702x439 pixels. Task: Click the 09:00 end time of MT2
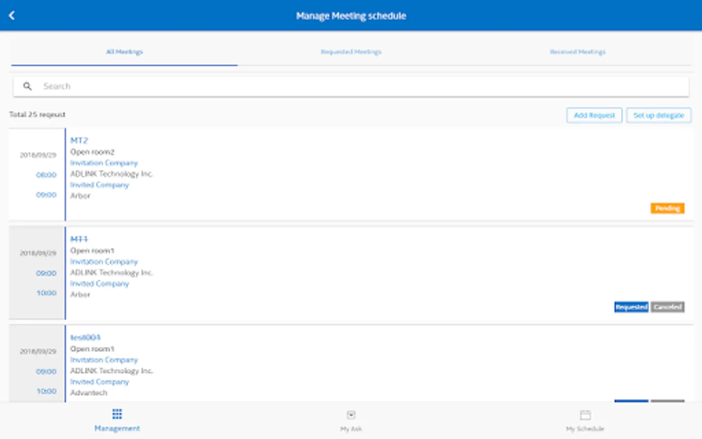(x=46, y=195)
